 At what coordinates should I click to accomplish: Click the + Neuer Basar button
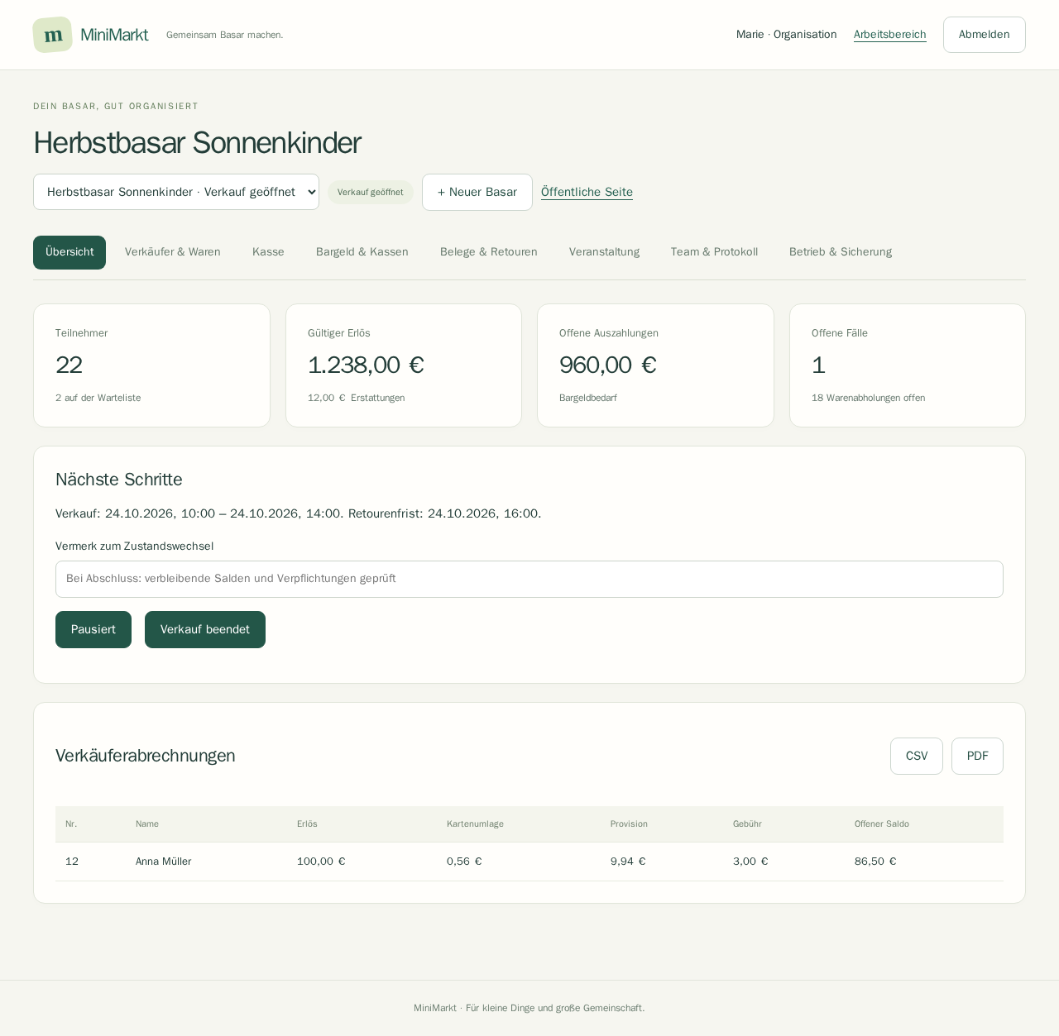[477, 192]
